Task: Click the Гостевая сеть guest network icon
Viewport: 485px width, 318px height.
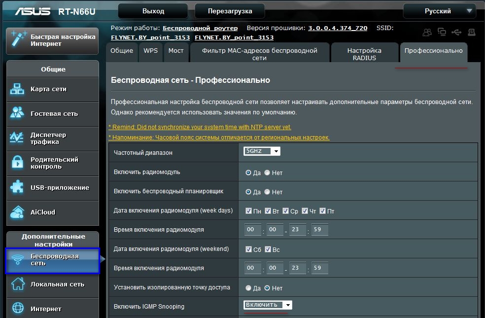Action: 17,112
